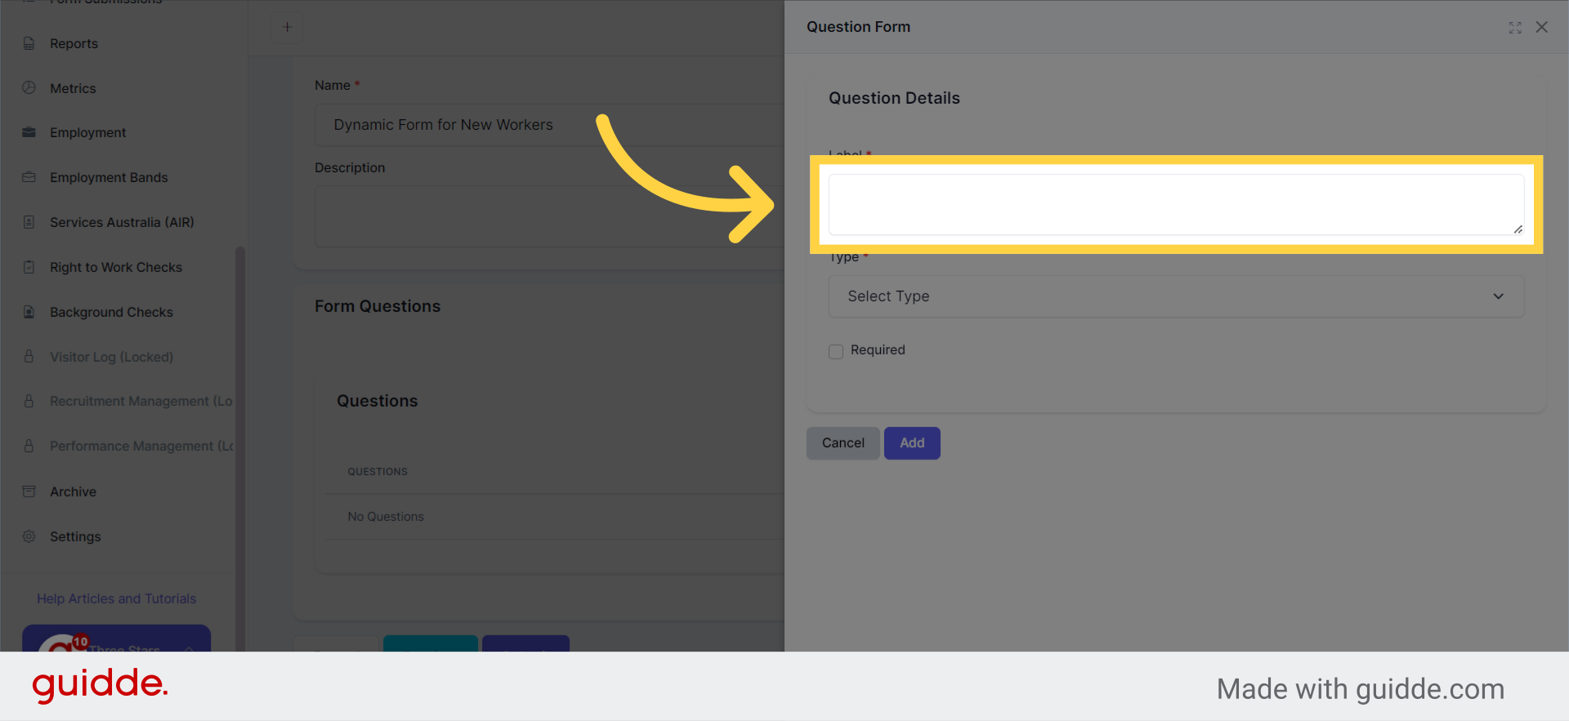Click the Description text area

click(549, 216)
